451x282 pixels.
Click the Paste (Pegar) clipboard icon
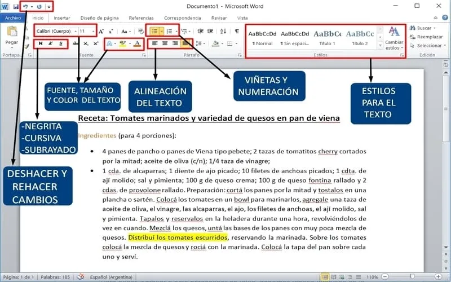pos(11,33)
